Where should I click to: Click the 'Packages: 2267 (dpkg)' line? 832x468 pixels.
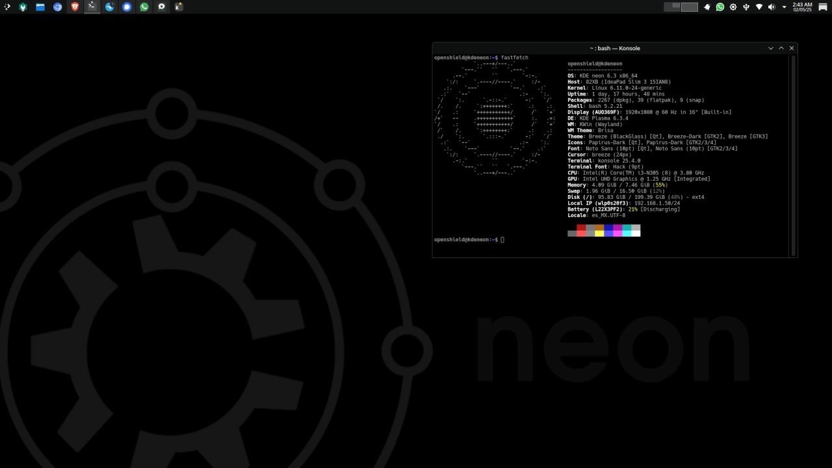636,100
